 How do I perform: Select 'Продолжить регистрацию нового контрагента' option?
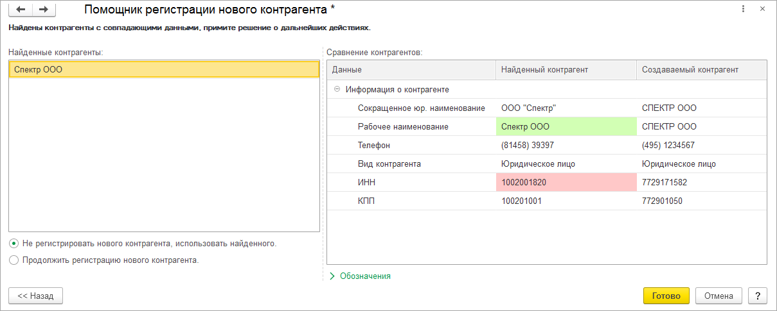14,260
